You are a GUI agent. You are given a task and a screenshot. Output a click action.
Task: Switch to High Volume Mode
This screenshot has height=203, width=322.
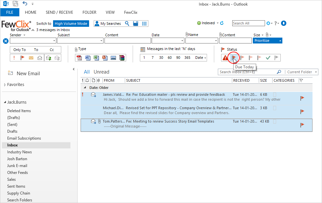coord(71,24)
